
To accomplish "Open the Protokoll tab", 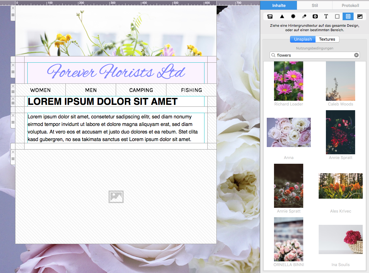I will coord(350,5).
